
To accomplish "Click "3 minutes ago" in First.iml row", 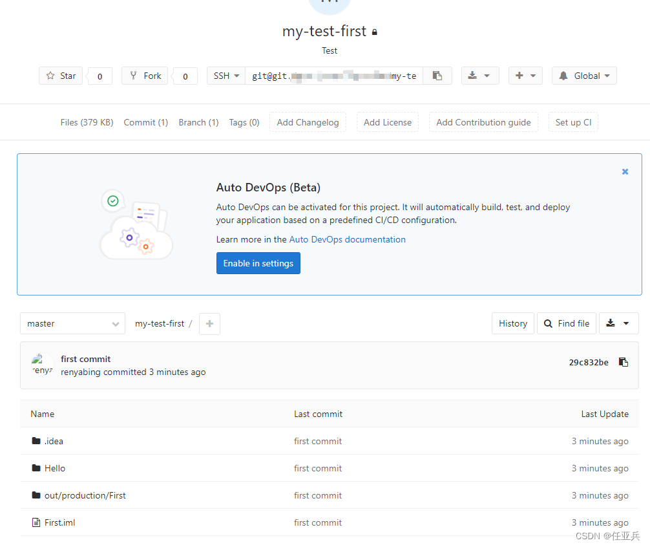I will [600, 522].
